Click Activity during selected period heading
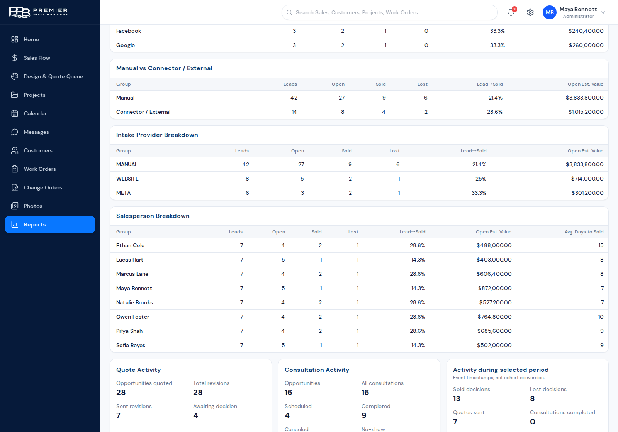The width and height of the screenshot is (618, 432). (x=501, y=370)
